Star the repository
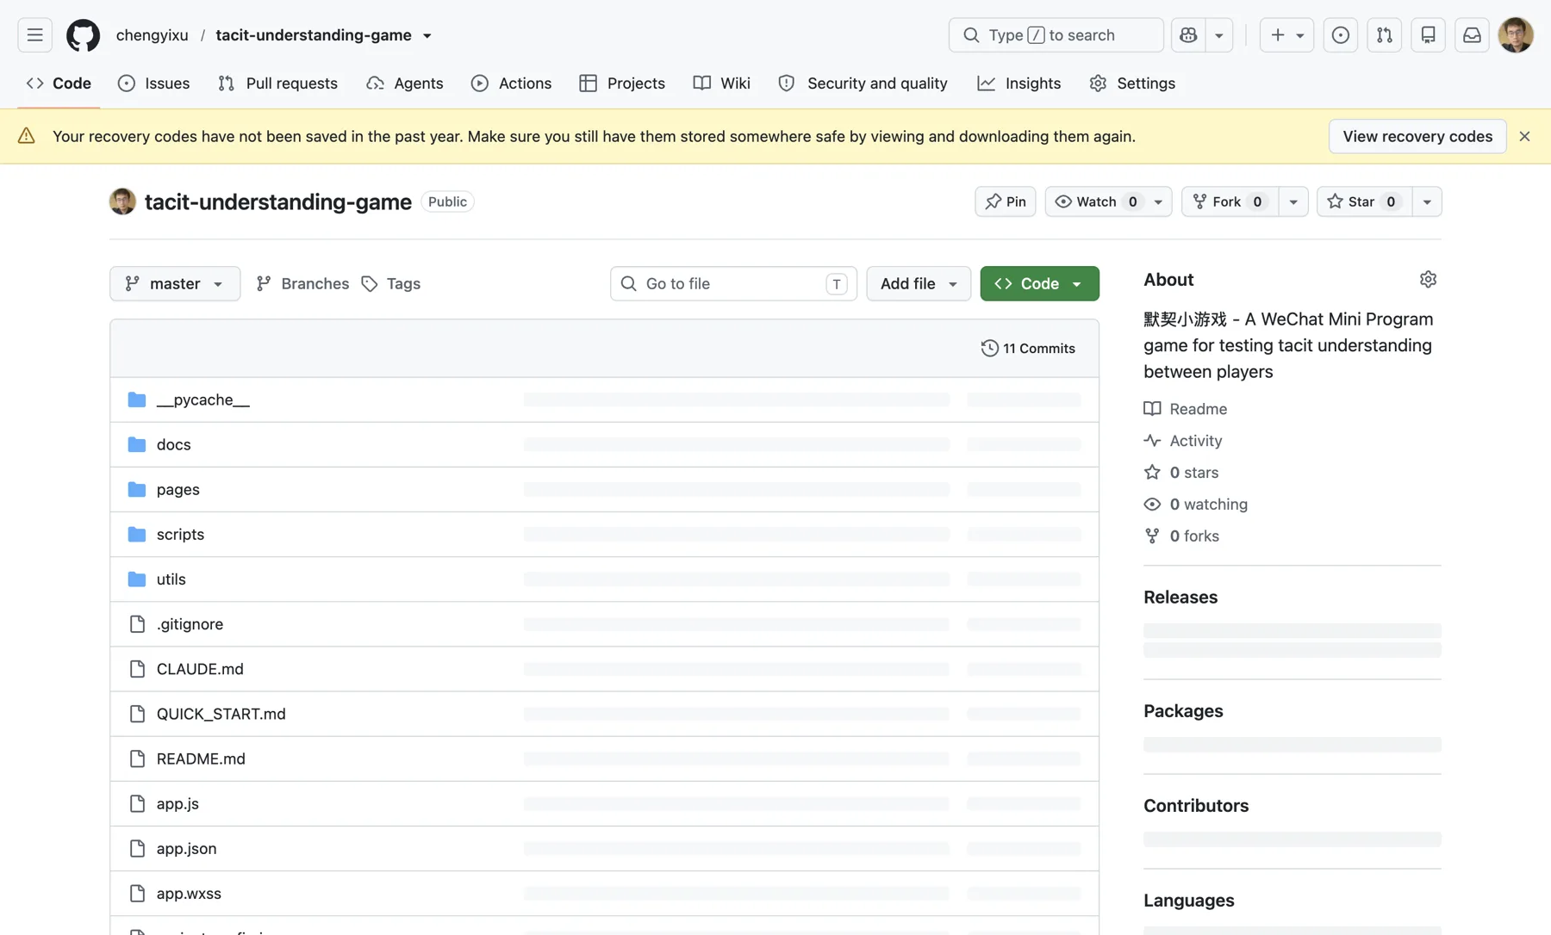This screenshot has width=1551, height=935. [1365, 201]
